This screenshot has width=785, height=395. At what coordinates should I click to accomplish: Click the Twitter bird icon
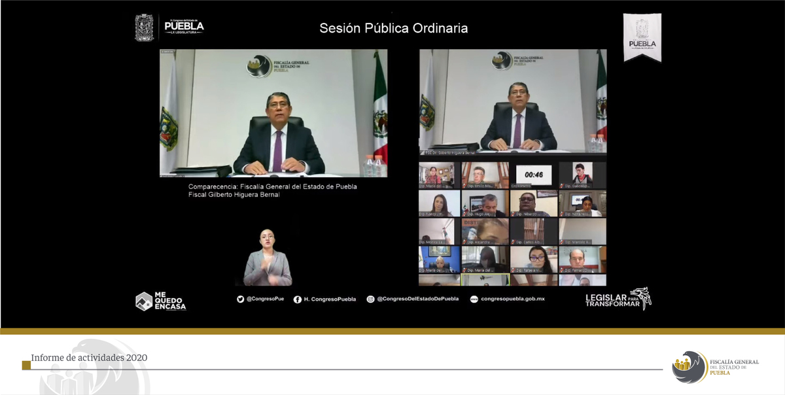(241, 299)
